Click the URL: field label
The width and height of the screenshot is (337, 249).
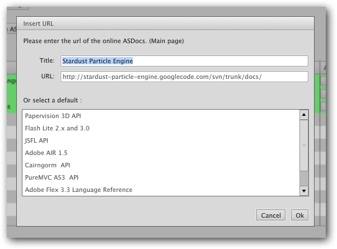(48, 76)
